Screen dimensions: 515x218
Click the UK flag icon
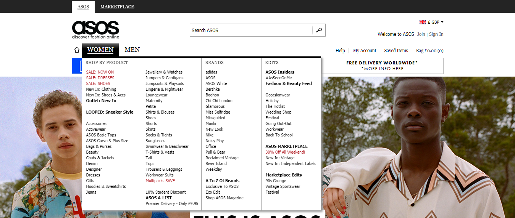point(423,22)
